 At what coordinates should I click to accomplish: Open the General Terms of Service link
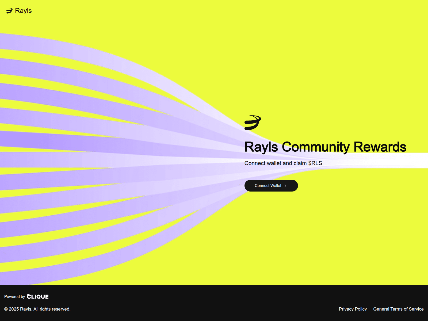(x=398, y=309)
